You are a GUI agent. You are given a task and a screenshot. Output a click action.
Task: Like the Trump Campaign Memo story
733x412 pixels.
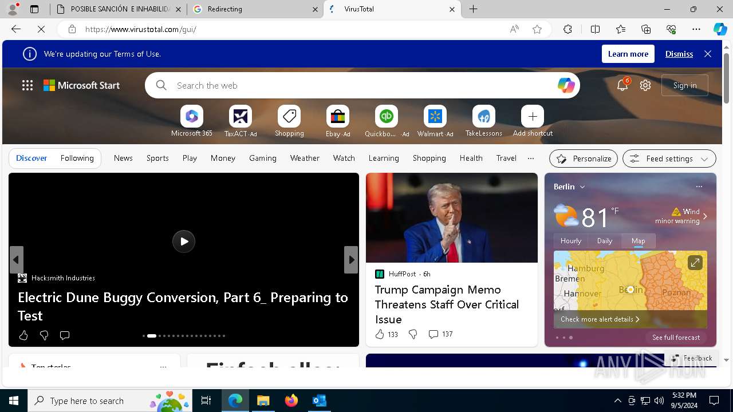pos(386,334)
